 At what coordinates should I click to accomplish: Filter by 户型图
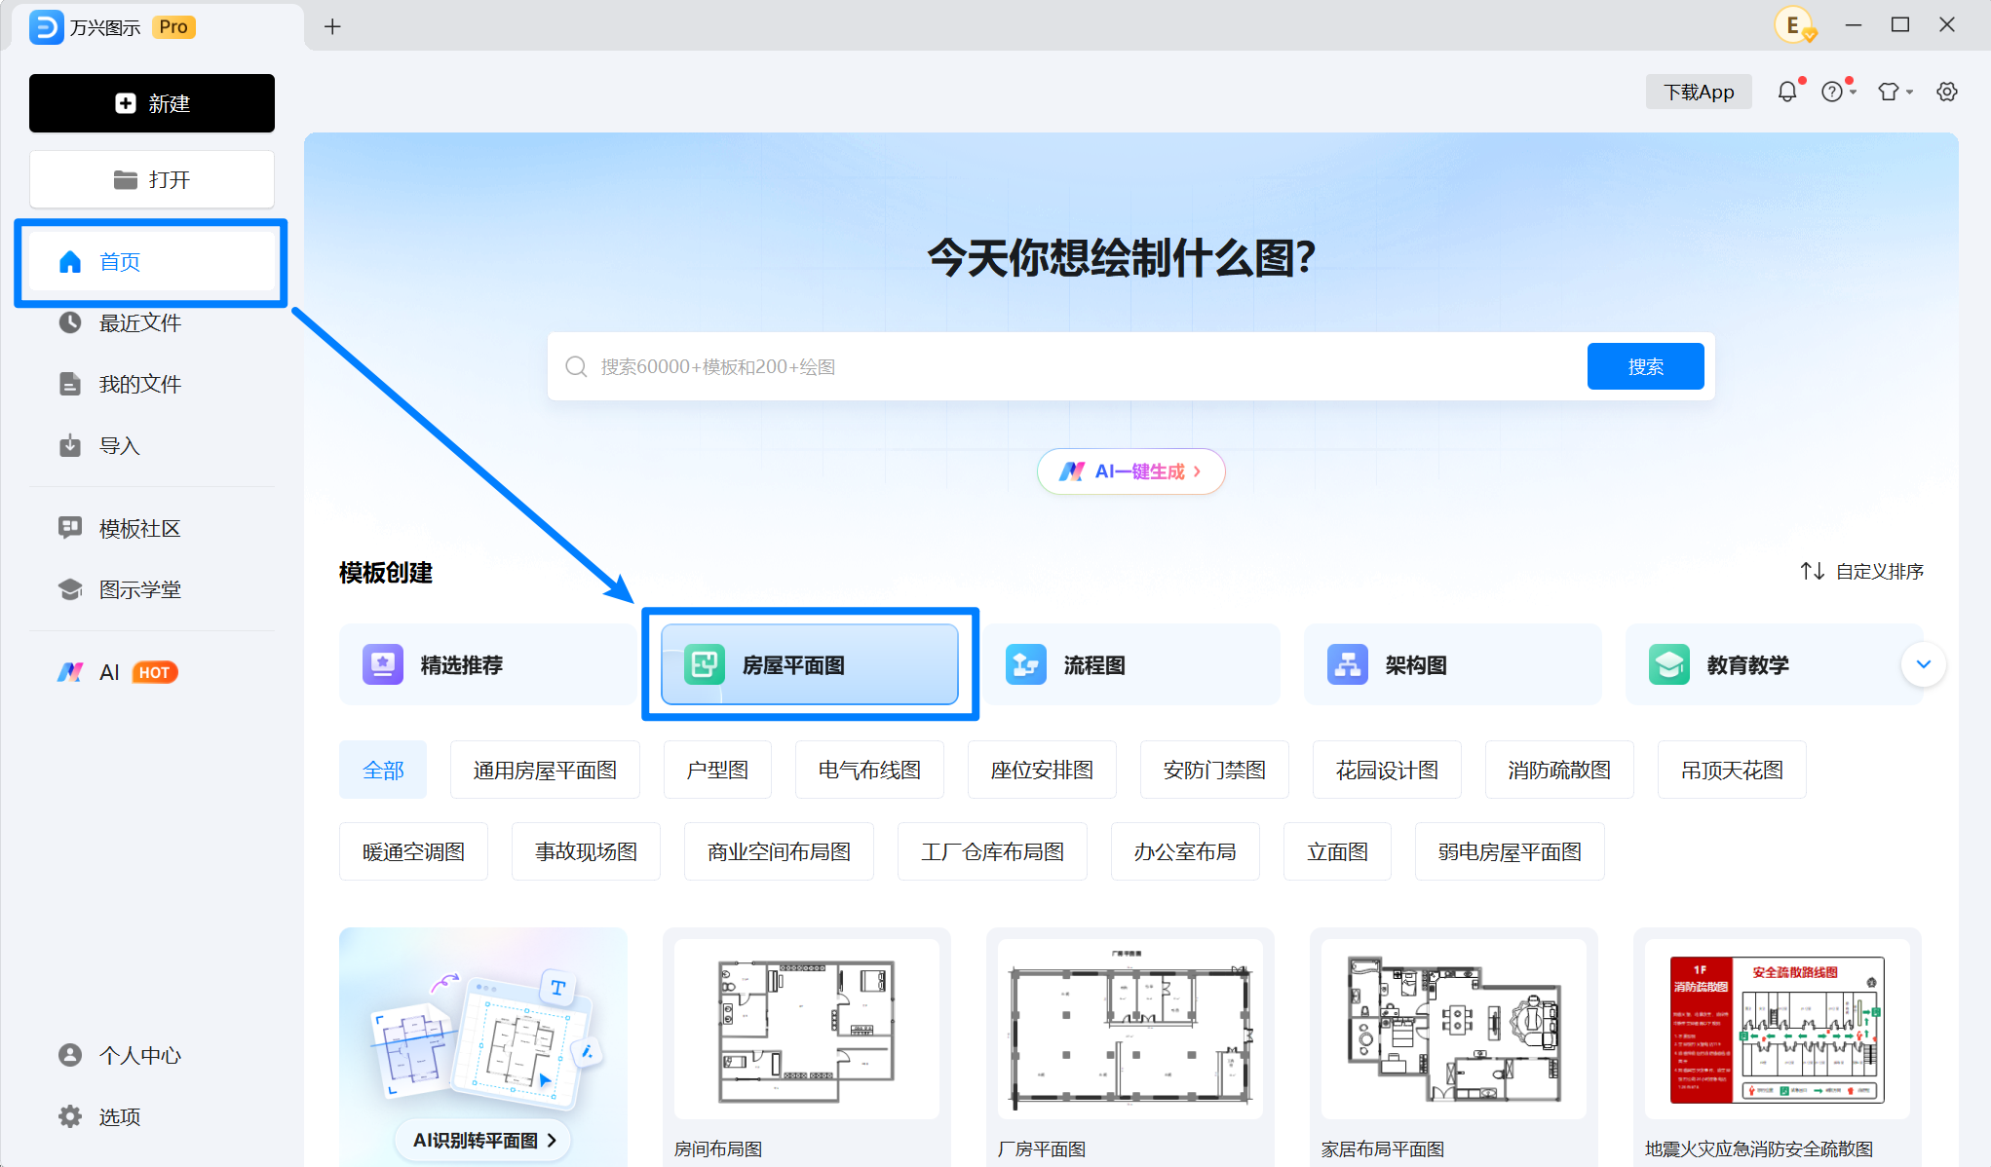coord(717,770)
